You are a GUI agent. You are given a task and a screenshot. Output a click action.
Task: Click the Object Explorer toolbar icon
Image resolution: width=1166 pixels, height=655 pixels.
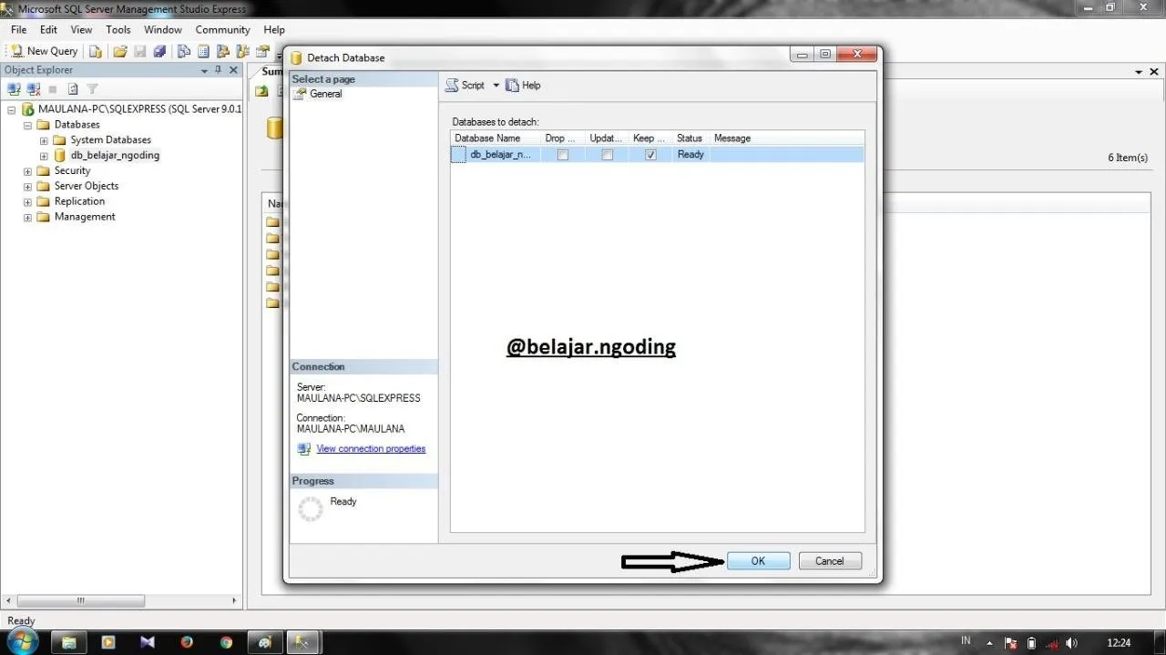224,51
